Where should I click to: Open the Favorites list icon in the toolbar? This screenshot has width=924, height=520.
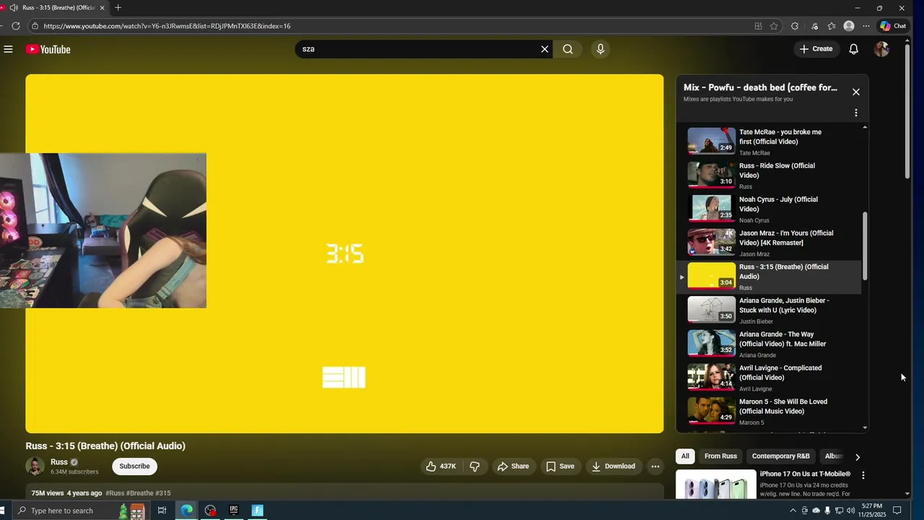coord(832,26)
